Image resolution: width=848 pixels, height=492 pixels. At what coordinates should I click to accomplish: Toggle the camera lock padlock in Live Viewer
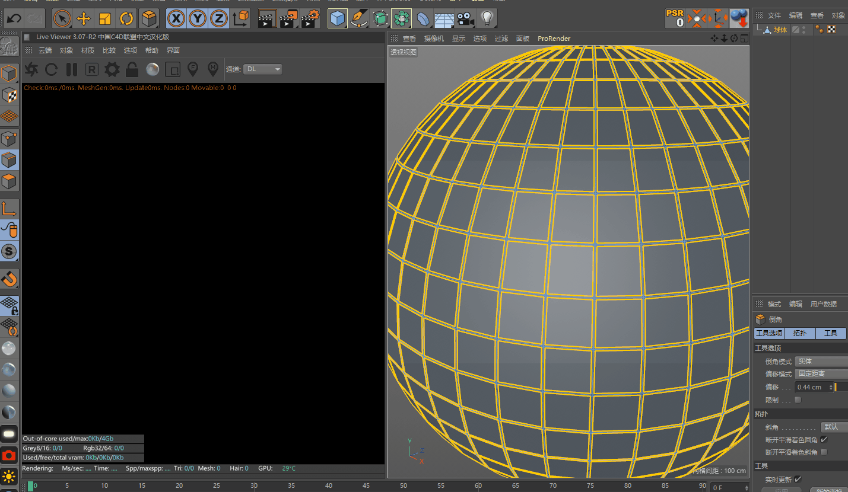coord(132,70)
